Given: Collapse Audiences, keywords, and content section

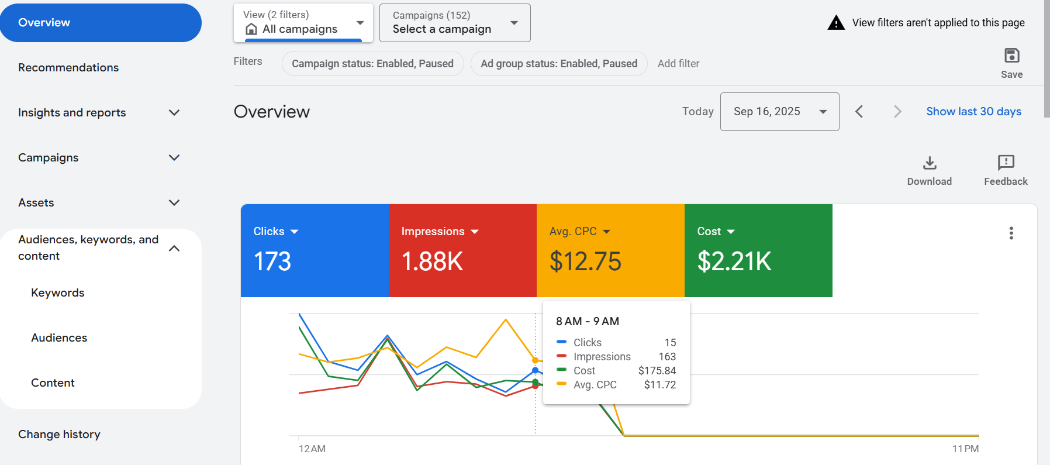Looking at the screenshot, I should coord(174,249).
